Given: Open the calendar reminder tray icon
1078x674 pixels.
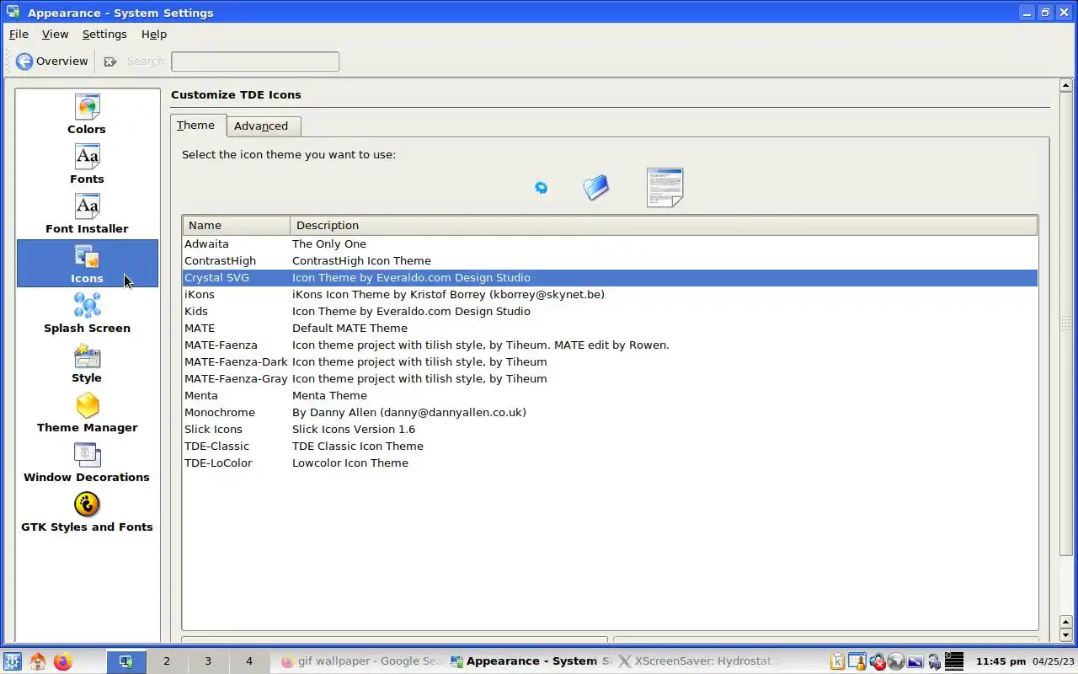Looking at the screenshot, I should tap(857, 661).
